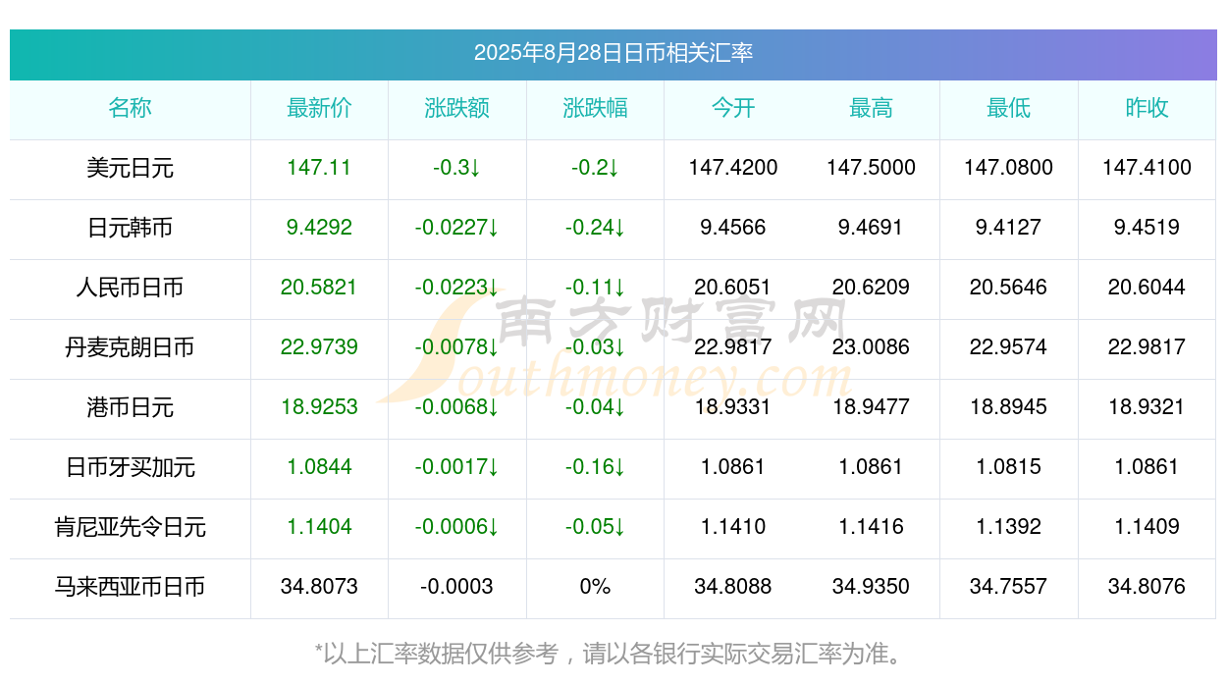Viewport: 1227px width, 685px height.
Task: Click the percentage change -0.24↓
Action: click(x=595, y=228)
